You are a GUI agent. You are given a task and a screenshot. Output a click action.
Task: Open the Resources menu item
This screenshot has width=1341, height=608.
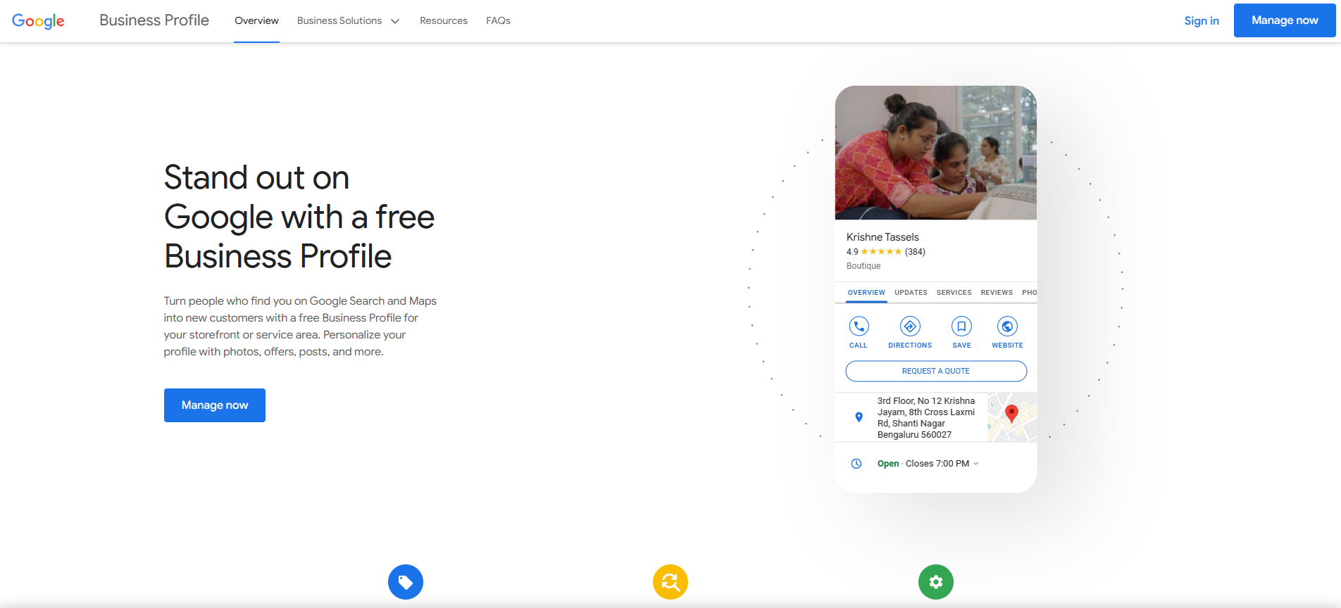444,21
